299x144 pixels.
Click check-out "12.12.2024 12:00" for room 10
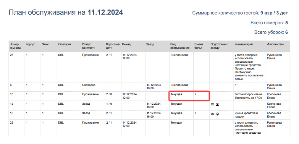(130, 96)
